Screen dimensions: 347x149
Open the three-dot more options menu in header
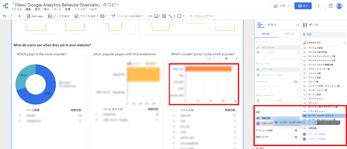[x=318, y=6]
